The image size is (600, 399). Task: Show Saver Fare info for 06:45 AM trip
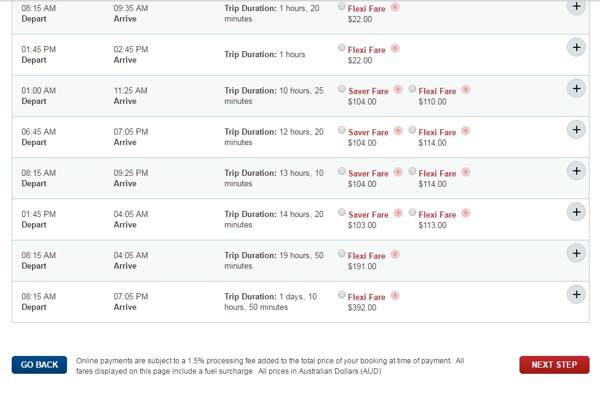click(x=398, y=131)
